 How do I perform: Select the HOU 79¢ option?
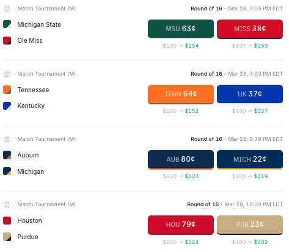(x=181, y=225)
